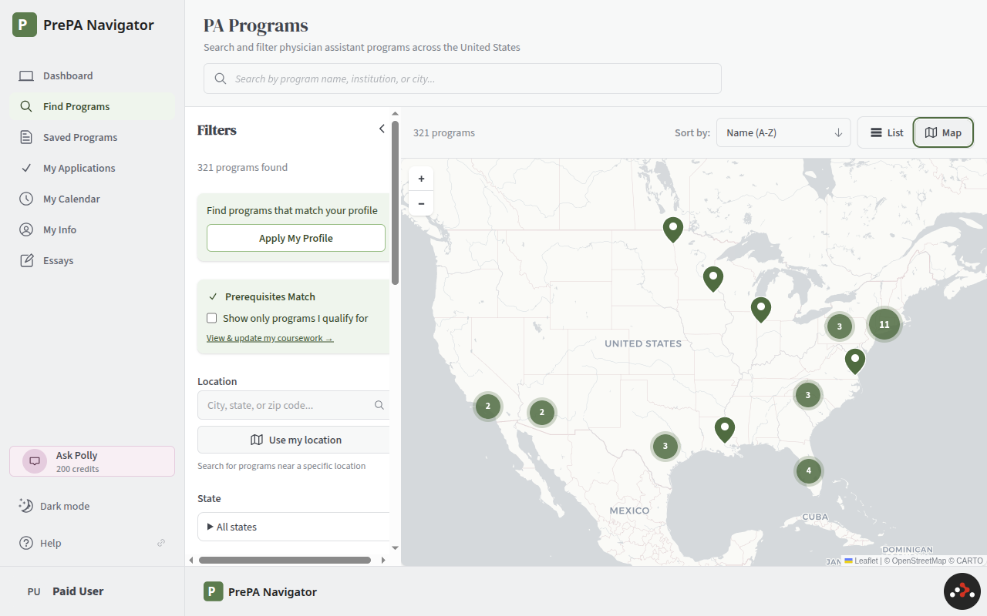This screenshot has height=616, width=987.
Task: Click the PrePA Navigator footer logo
Action: [x=261, y=591]
